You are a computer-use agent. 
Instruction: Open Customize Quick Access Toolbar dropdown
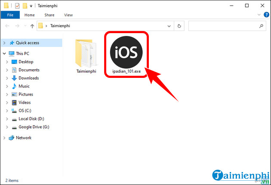(x=31, y=6)
